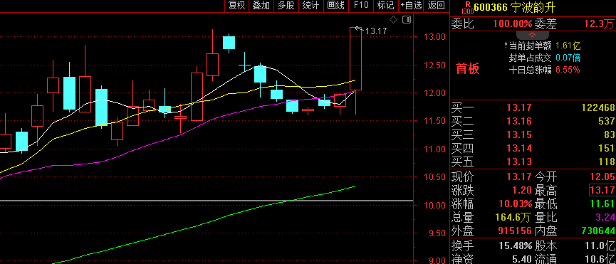The width and height of the screenshot is (616, 264).
Task: Open the 统计 statistics tool
Action: click(x=310, y=6)
